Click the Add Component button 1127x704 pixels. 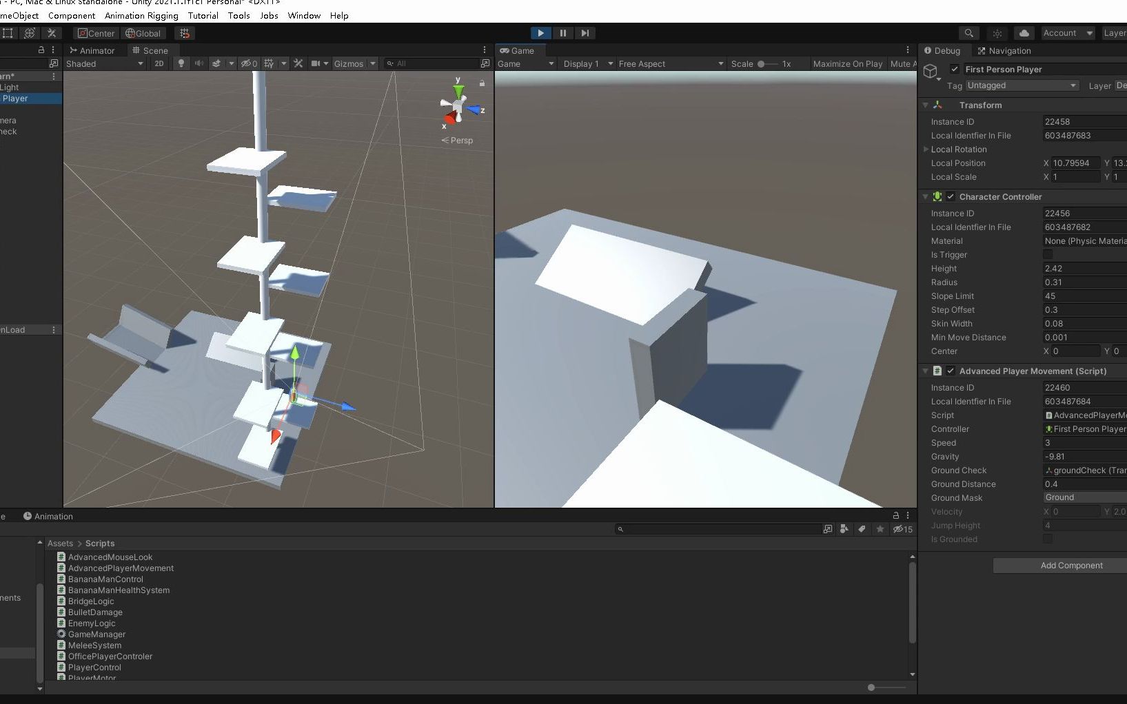click(x=1059, y=565)
